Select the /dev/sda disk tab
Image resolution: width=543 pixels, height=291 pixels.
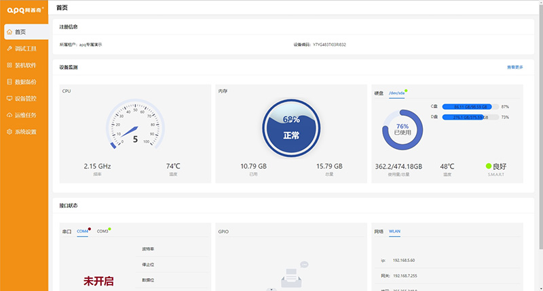tap(396, 93)
